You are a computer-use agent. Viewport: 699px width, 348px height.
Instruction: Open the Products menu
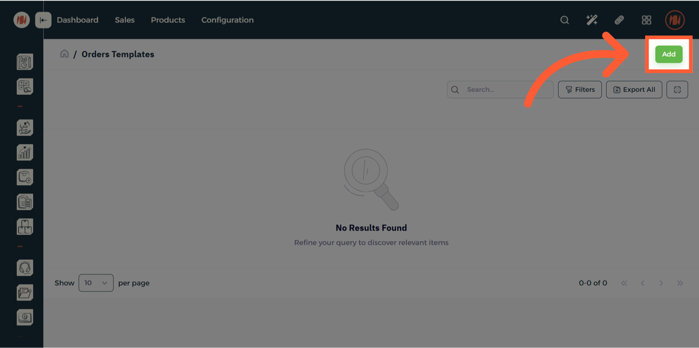pyautogui.click(x=168, y=20)
